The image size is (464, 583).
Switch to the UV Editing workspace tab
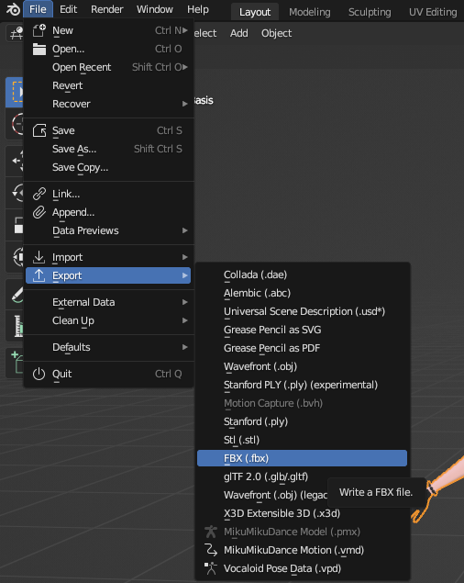433,12
